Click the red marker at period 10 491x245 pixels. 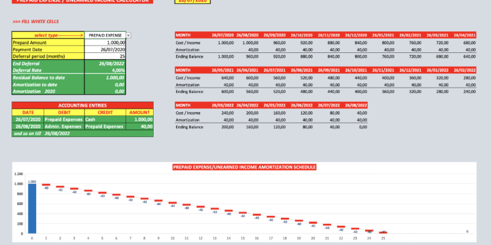173,203
